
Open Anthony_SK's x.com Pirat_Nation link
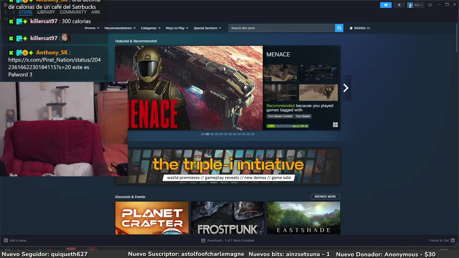pos(55,63)
